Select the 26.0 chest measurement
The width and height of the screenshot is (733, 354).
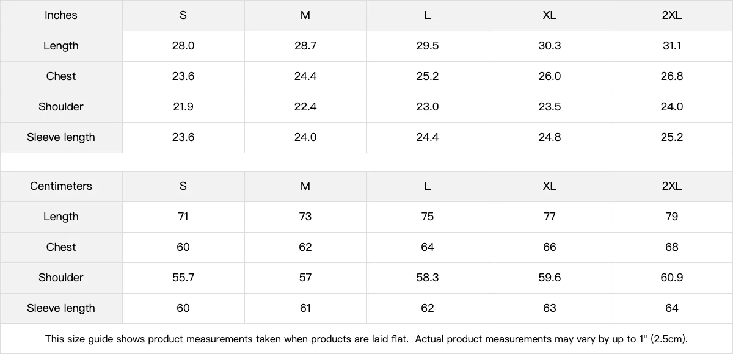[549, 76]
